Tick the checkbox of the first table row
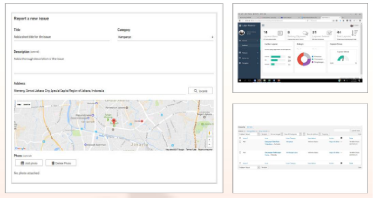This screenshot has height=198, width=374. pos(240,143)
